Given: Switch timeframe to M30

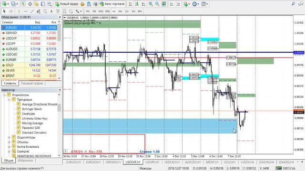Looking at the screenshot, I should click(x=107, y=11).
